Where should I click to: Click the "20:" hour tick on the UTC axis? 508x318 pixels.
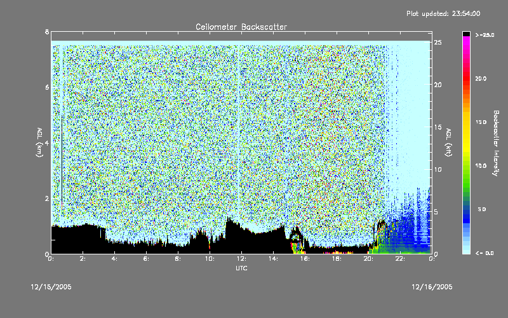click(x=368, y=259)
